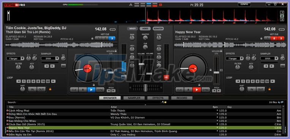Sync the right deck with SYNC button

(206, 90)
